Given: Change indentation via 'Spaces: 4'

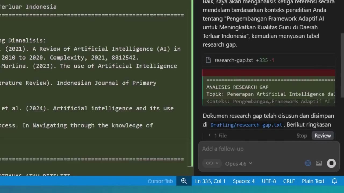Looking at the screenshot, I should tap(243, 181).
